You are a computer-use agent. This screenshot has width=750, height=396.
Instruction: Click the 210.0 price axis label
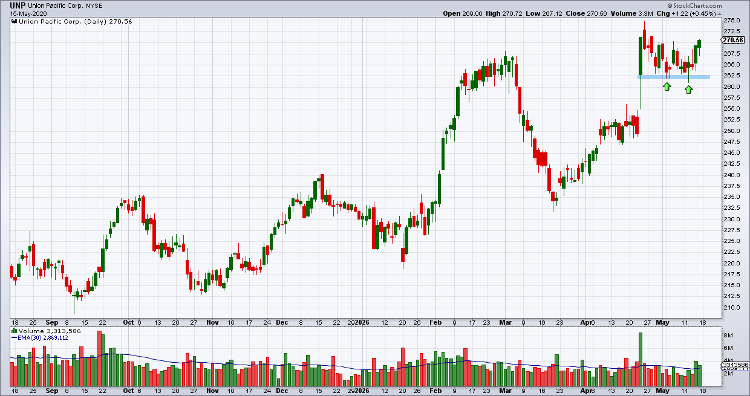pos(731,307)
